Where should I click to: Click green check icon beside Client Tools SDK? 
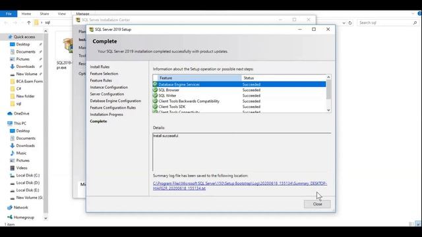click(156, 107)
